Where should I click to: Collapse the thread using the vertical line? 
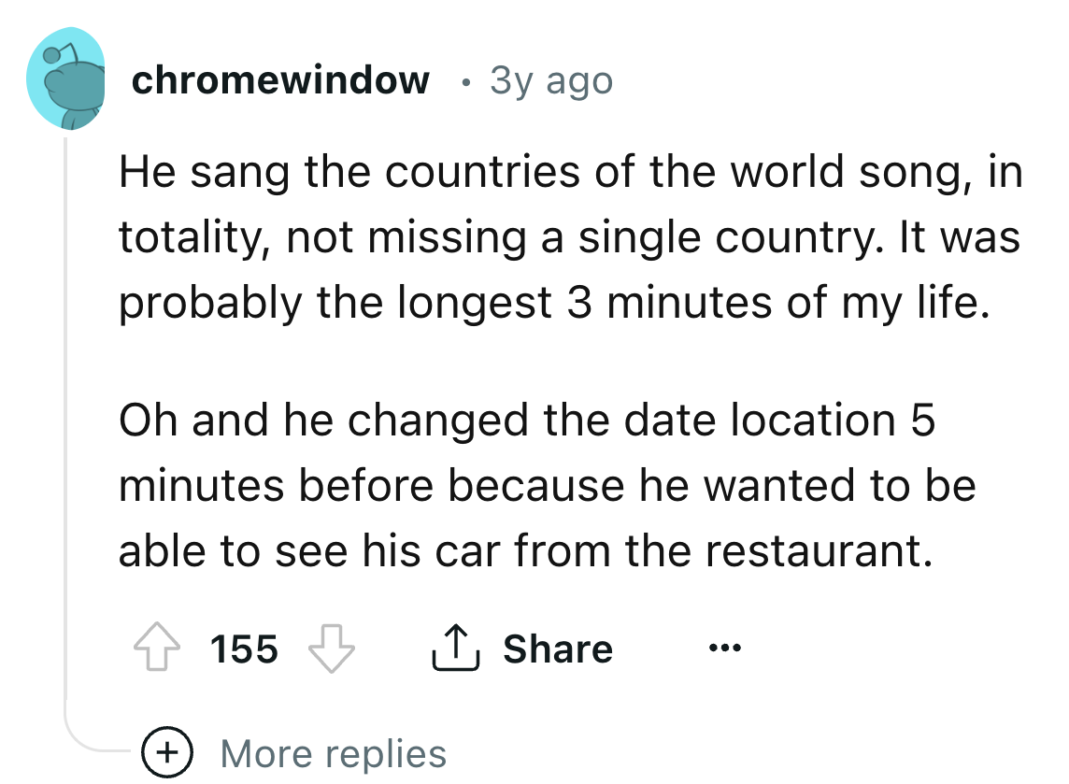(x=65, y=421)
